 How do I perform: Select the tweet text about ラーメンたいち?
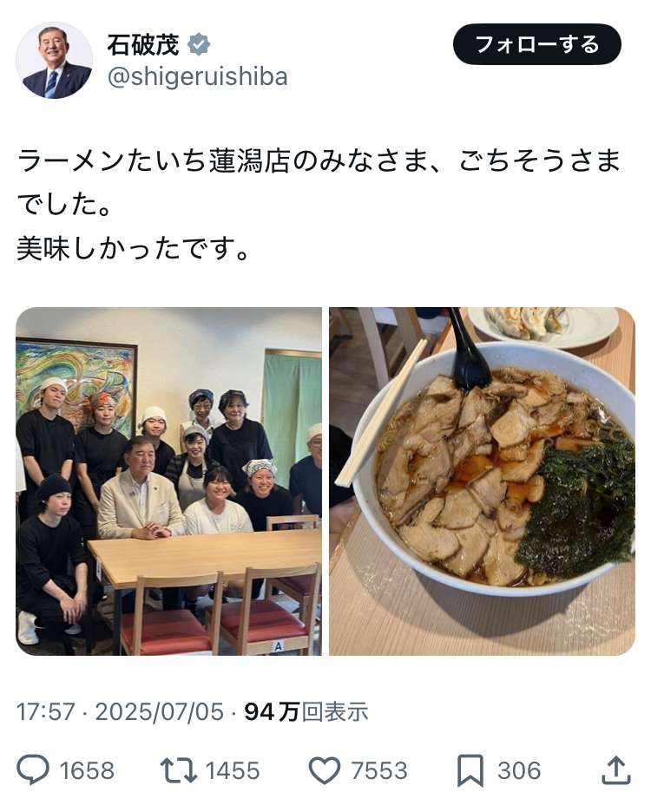[319, 205]
